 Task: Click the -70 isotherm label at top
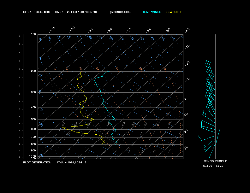(129, 31)
